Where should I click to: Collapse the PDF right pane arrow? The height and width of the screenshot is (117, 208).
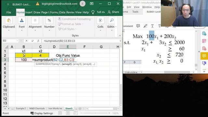pyautogui.click(x=199, y=51)
